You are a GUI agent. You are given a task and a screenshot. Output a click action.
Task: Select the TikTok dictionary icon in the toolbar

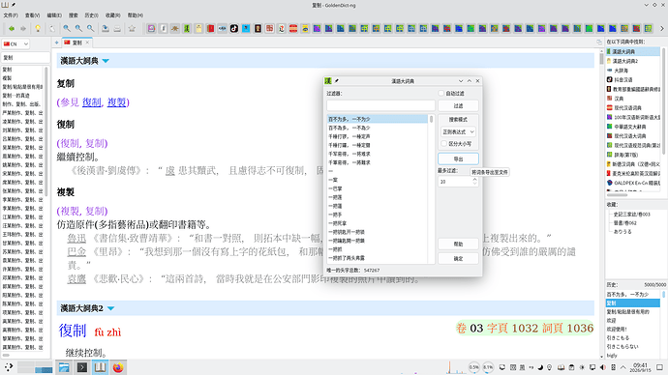[234, 28]
